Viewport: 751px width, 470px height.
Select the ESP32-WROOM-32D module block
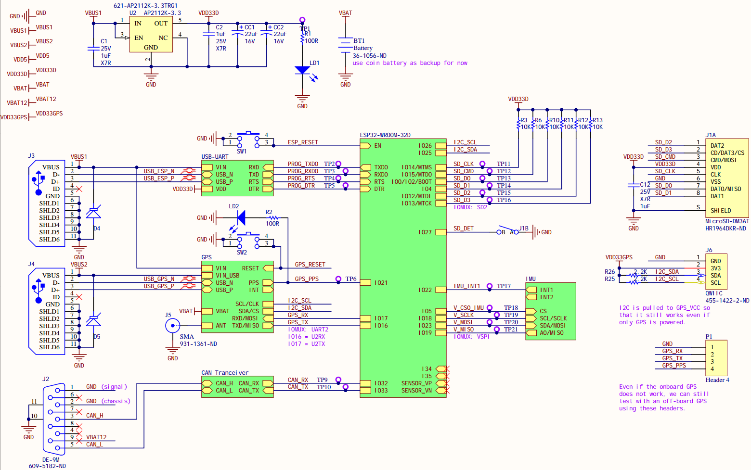pyautogui.click(x=403, y=268)
